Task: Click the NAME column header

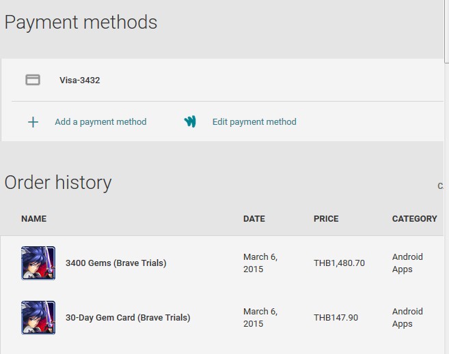Action: 33,219
